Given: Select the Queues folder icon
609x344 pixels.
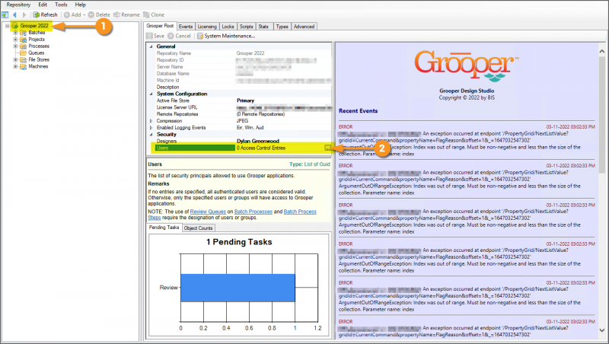Looking at the screenshot, I should click(x=23, y=53).
